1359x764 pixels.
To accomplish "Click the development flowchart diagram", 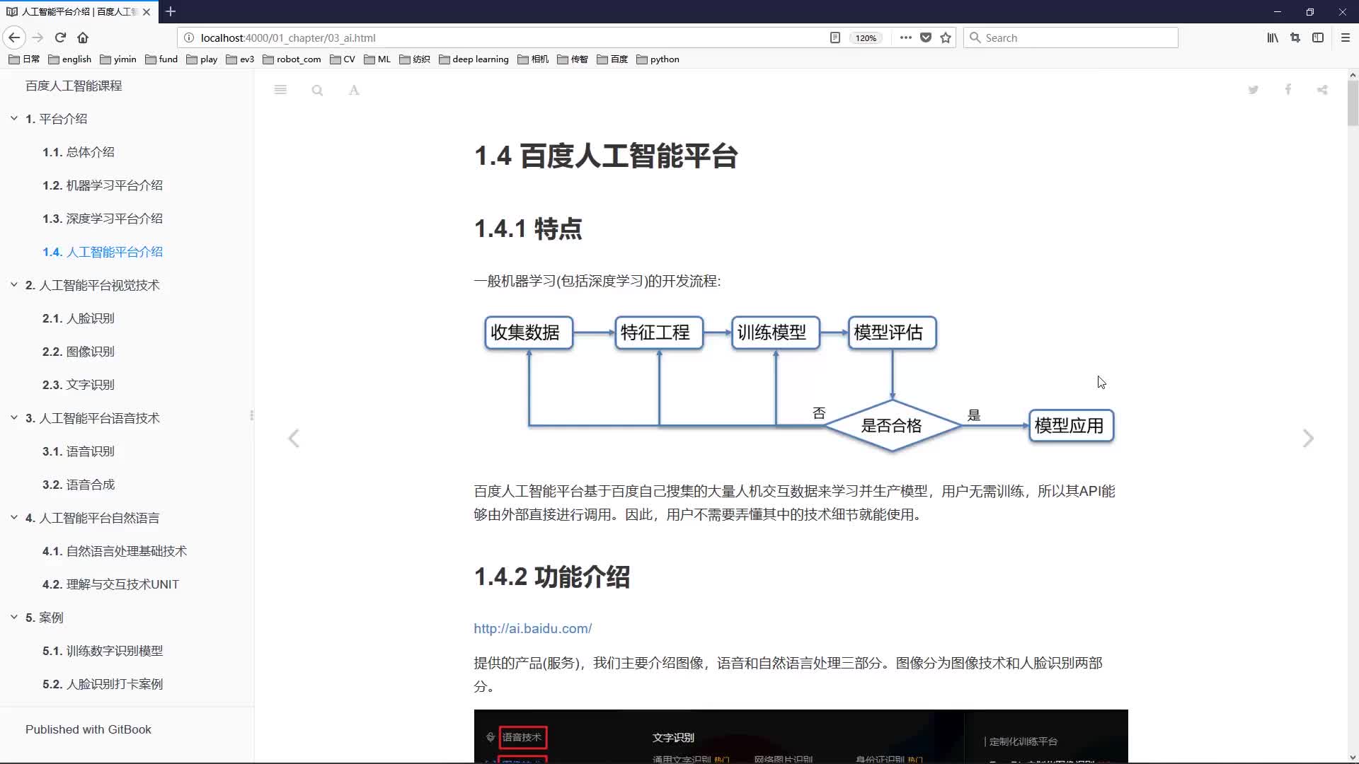I will tap(799, 383).
